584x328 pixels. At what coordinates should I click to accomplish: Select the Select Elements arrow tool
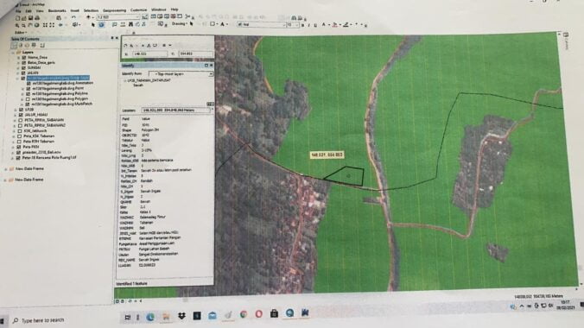92,24
